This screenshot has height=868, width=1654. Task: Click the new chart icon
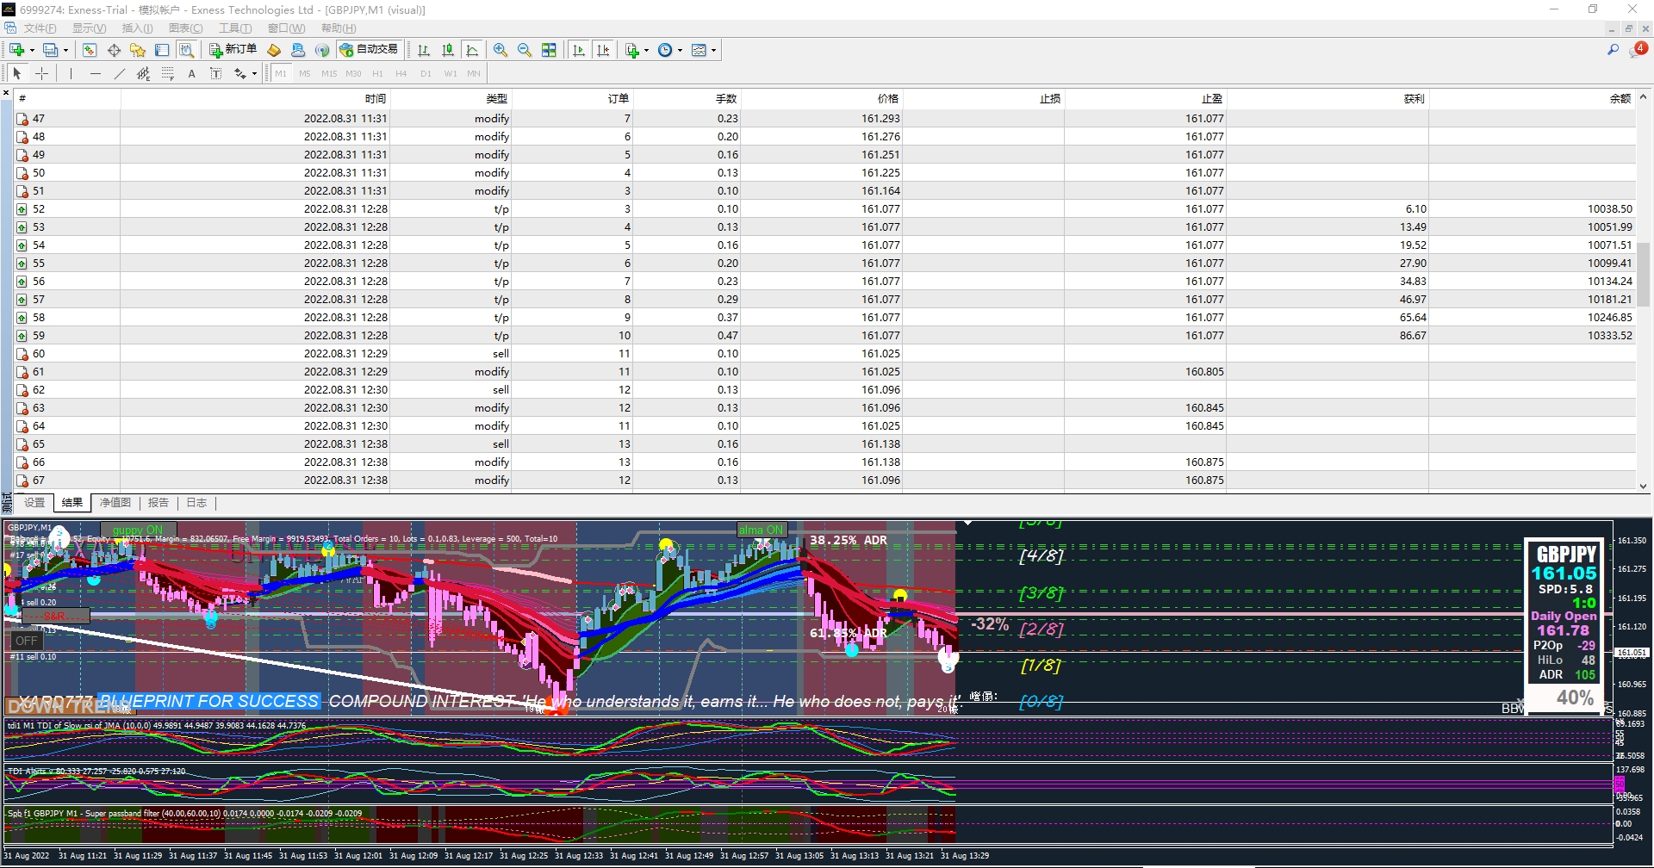tap(16, 50)
